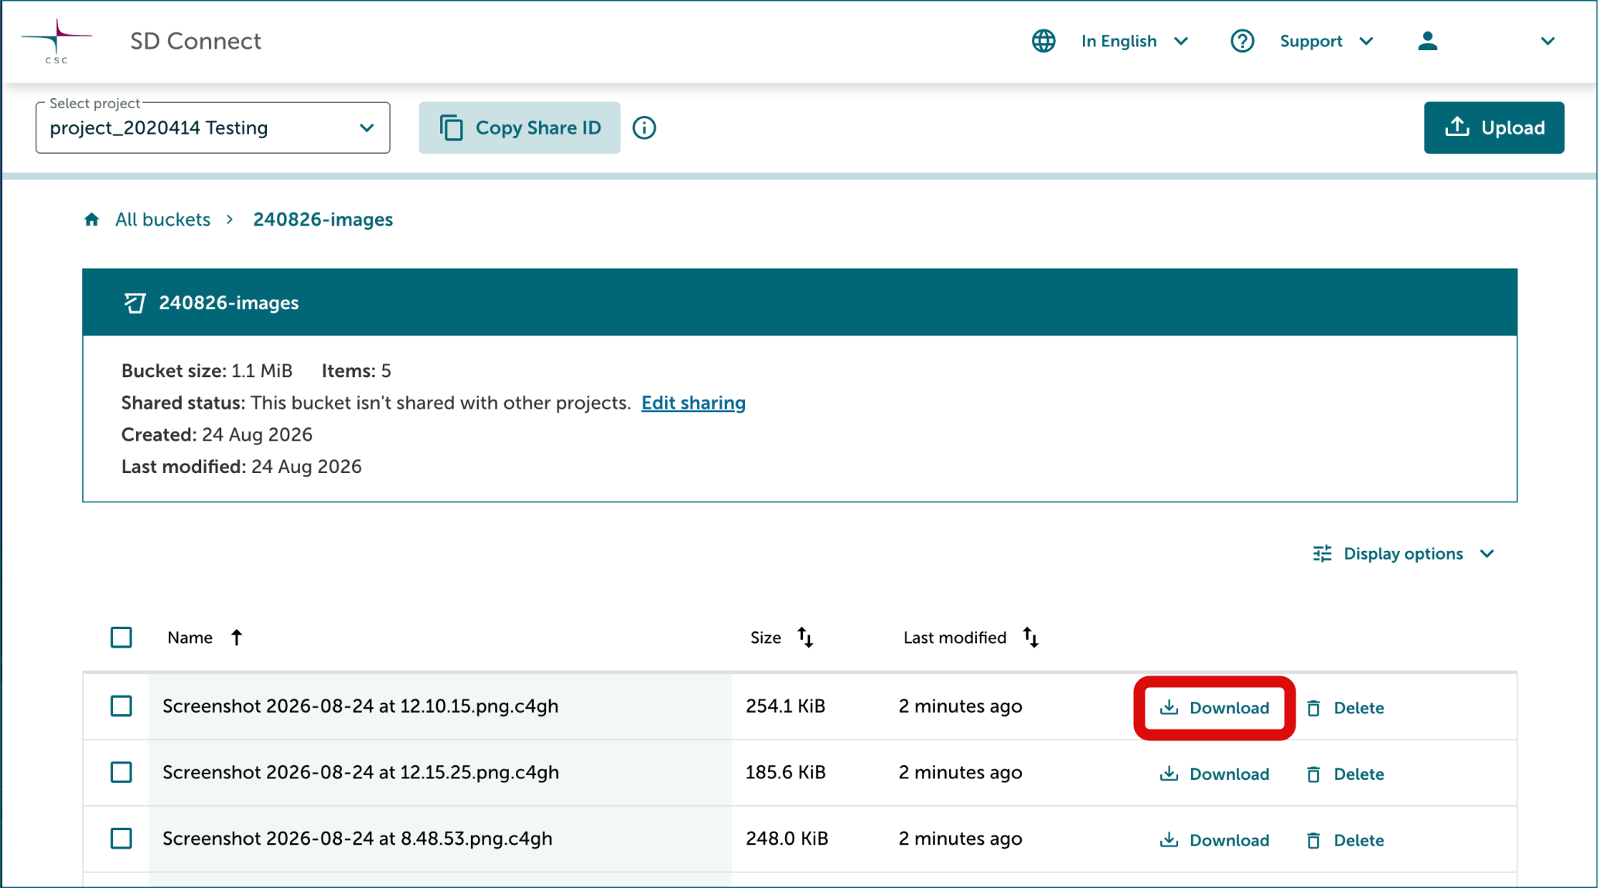Screen dimensions: 1598x888
Task: Open the user account chevron menu
Action: tap(1548, 41)
